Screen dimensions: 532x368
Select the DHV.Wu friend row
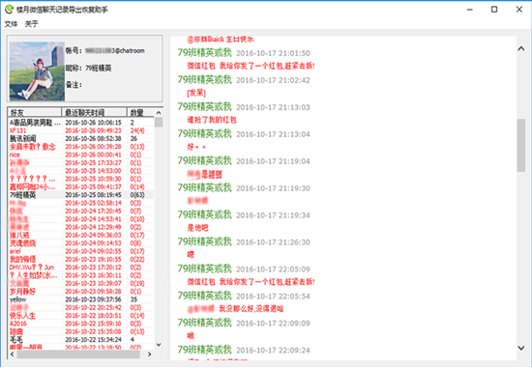(81, 268)
